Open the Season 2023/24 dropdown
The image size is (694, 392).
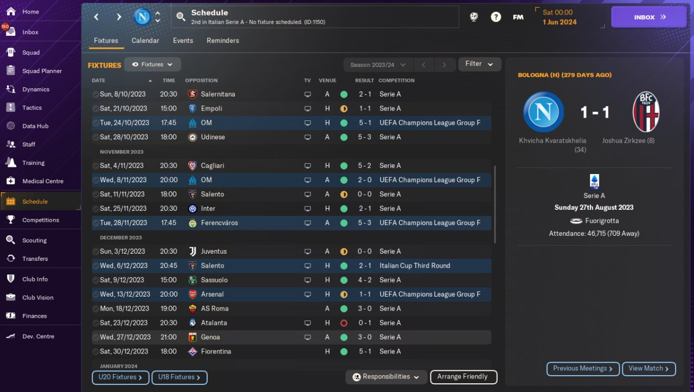point(378,65)
